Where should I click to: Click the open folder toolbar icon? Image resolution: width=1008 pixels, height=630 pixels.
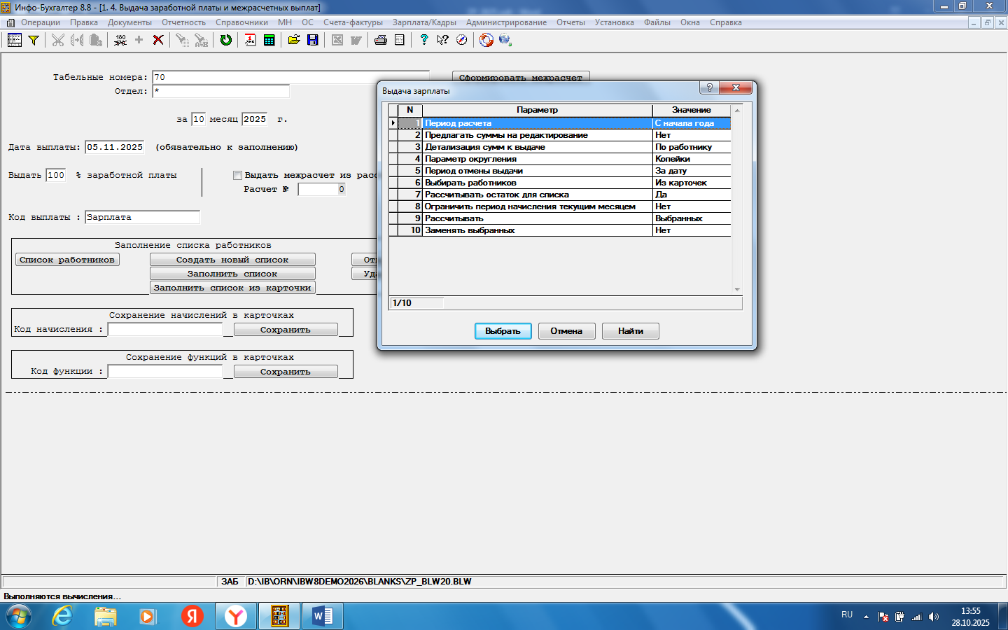coord(294,40)
